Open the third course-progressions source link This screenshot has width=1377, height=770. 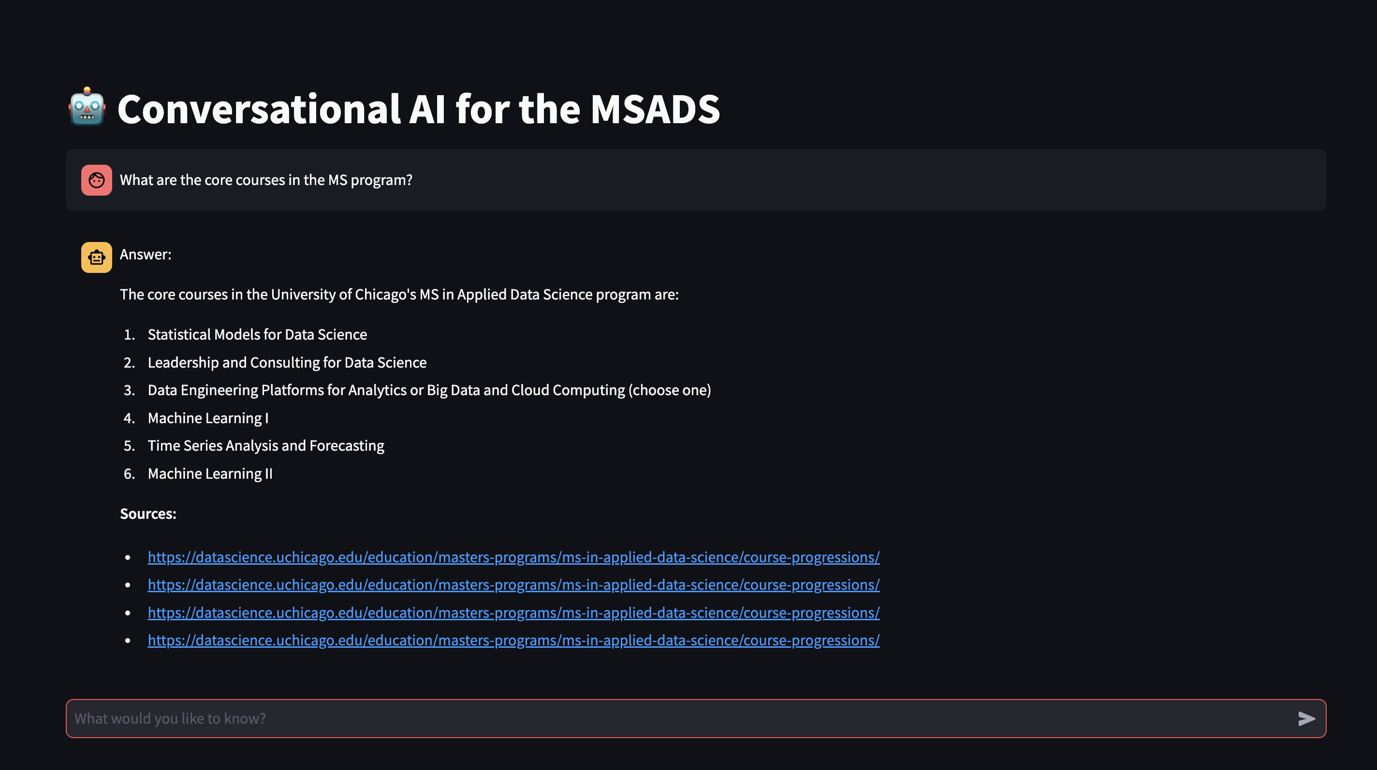[x=513, y=613]
